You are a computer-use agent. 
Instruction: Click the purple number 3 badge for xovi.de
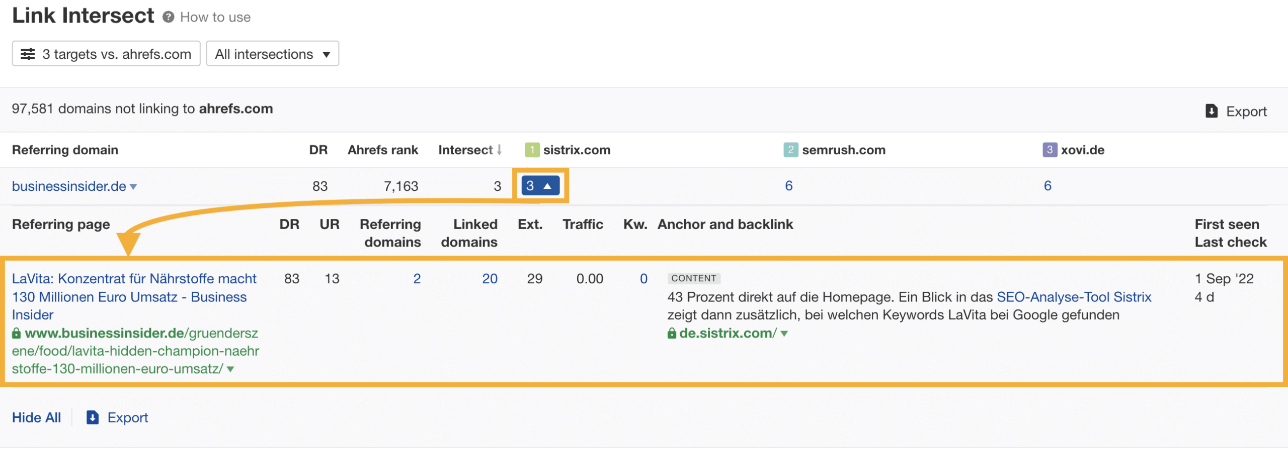pyautogui.click(x=1050, y=150)
